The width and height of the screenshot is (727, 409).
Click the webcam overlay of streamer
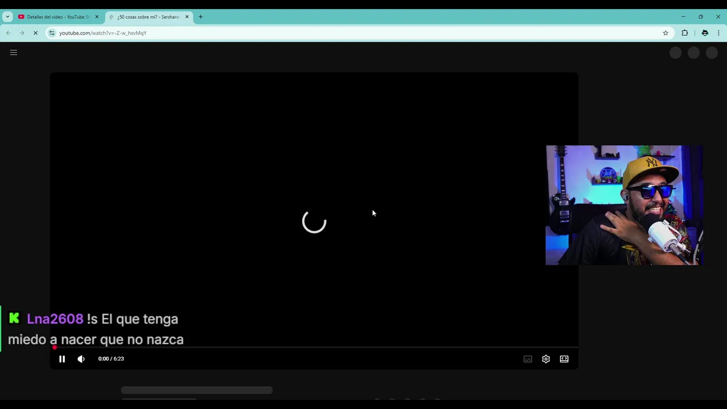[x=624, y=205]
